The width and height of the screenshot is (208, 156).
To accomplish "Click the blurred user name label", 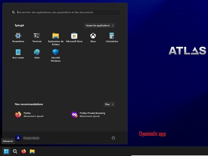I will 31,138.
